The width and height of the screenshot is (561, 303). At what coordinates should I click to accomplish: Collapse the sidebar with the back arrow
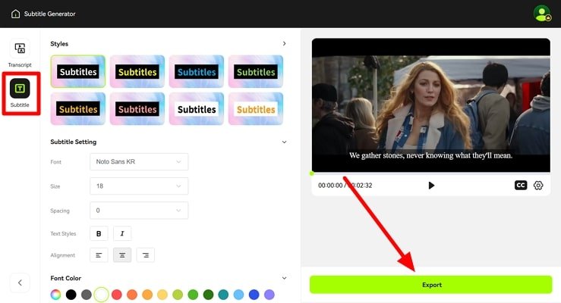(20, 283)
